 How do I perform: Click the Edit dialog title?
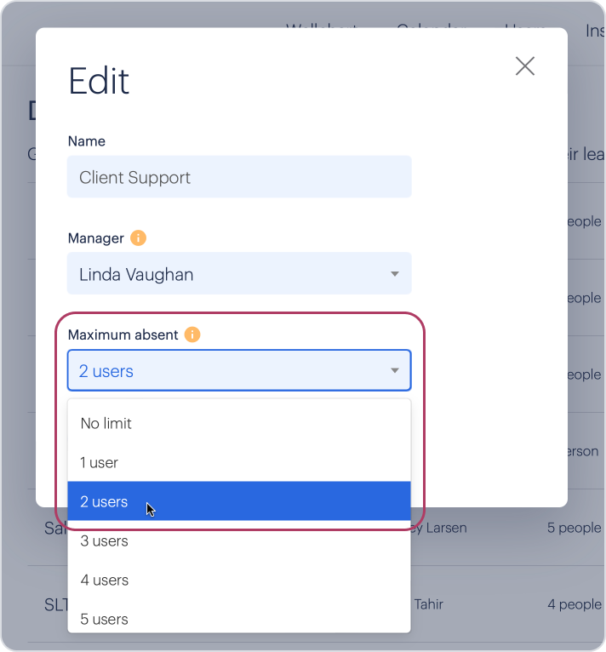tap(99, 81)
